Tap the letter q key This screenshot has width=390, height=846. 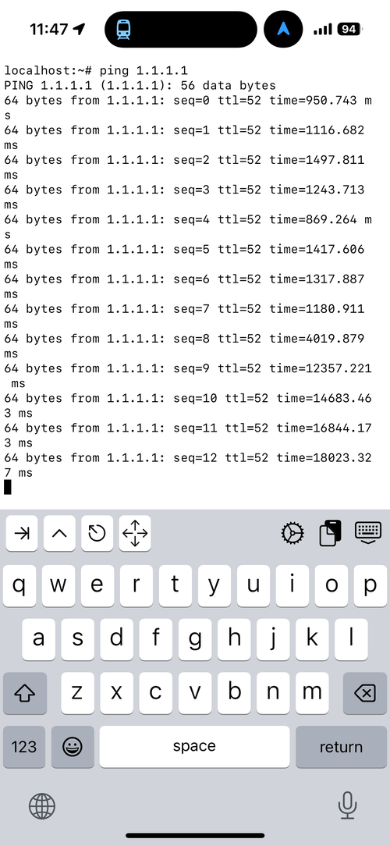click(19, 585)
